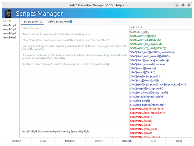
Task: Click the Import... button
Action: pos(70,141)
